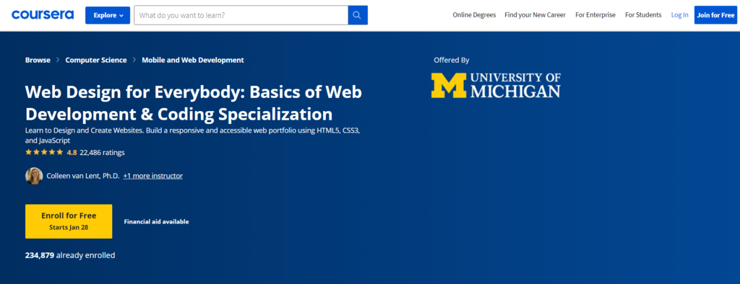Click the magnifying glass search button
The image size is (740, 284).
pyautogui.click(x=358, y=15)
